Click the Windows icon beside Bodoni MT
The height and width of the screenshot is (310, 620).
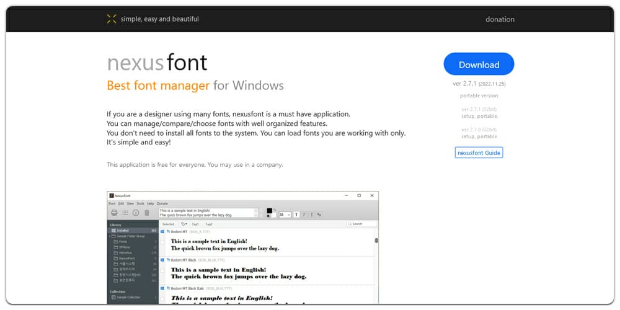click(162, 232)
